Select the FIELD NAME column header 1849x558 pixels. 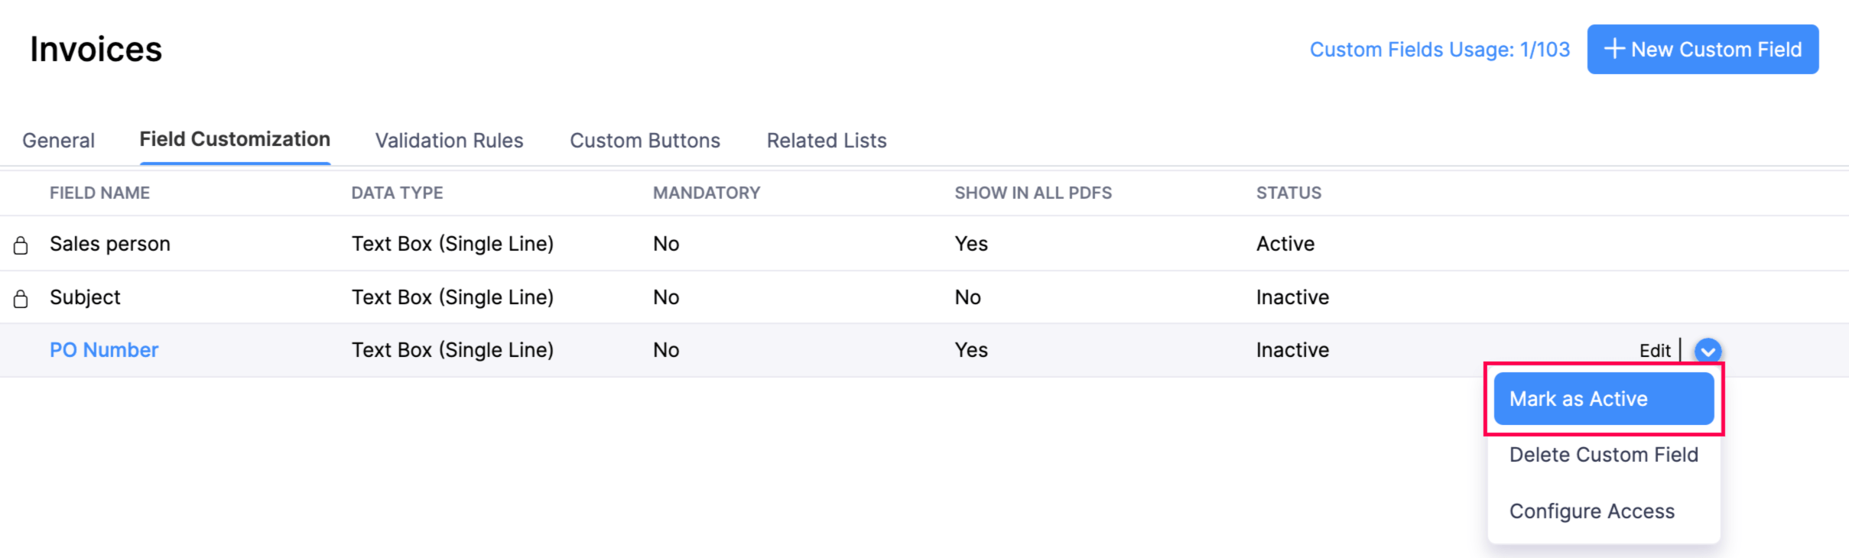(x=99, y=193)
